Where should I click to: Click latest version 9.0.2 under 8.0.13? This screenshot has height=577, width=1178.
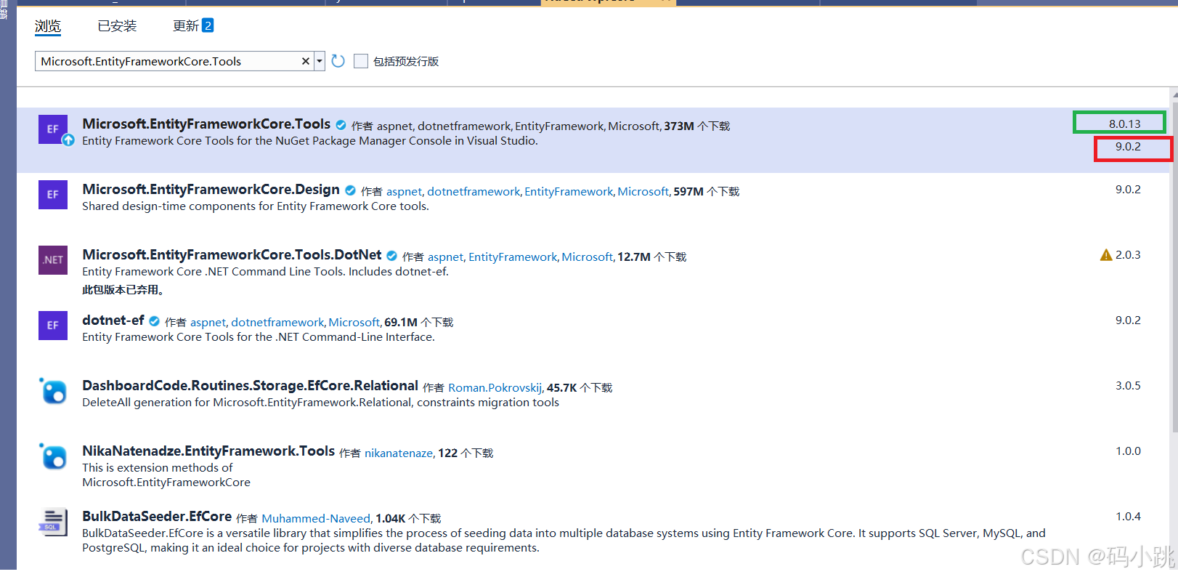(x=1128, y=147)
